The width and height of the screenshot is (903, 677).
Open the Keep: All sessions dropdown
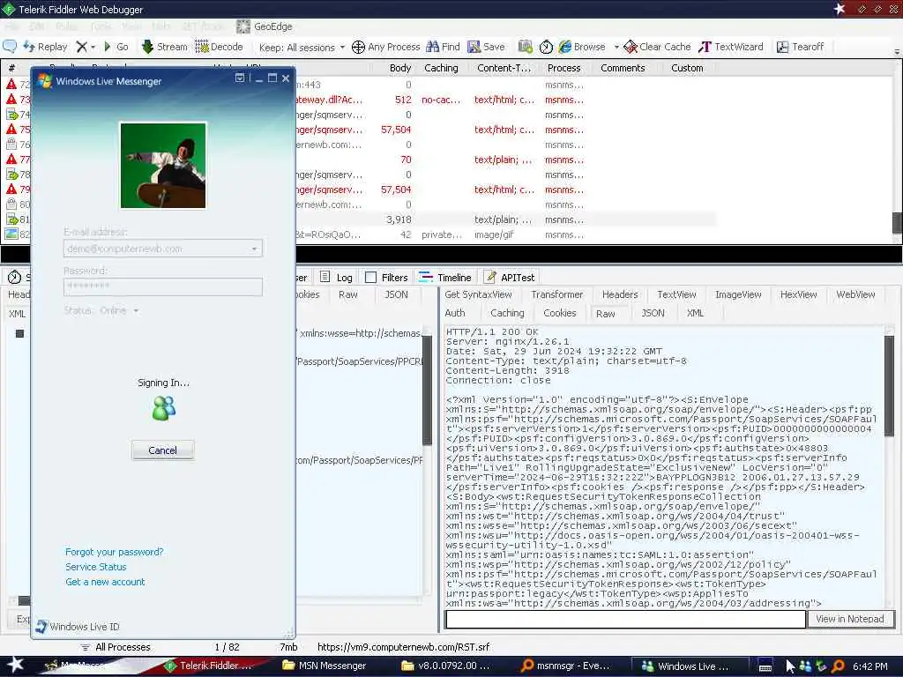coord(302,48)
